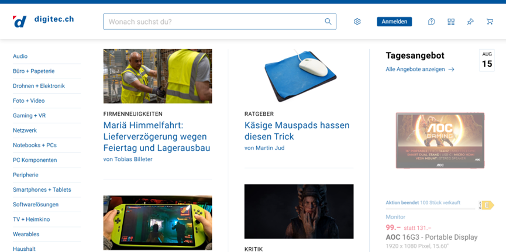Image resolution: width=506 pixels, height=252 pixels.
Task: Select Audio category in sidebar
Action: [20, 57]
